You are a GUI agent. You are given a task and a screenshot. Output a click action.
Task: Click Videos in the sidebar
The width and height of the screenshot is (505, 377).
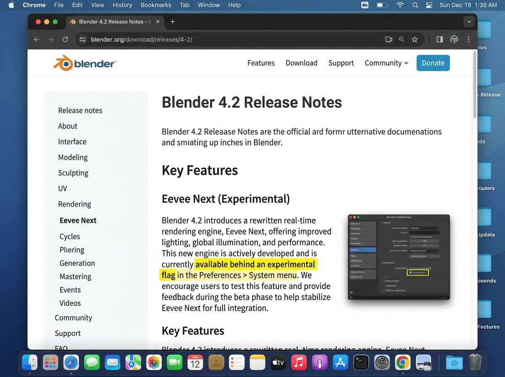[x=70, y=303]
